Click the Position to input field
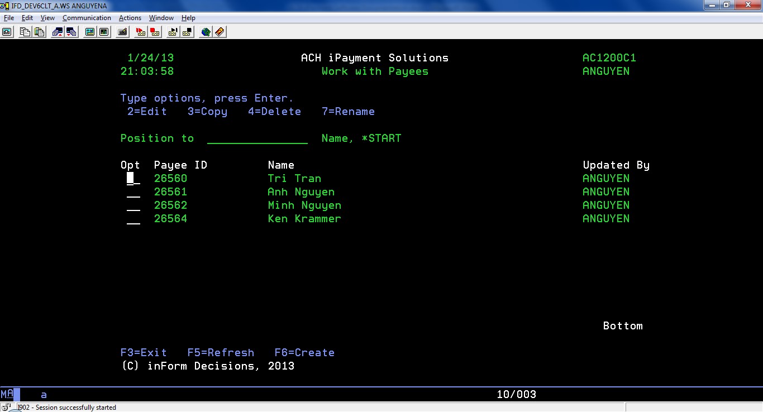The height and width of the screenshot is (412, 763). (x=257, y=138)
